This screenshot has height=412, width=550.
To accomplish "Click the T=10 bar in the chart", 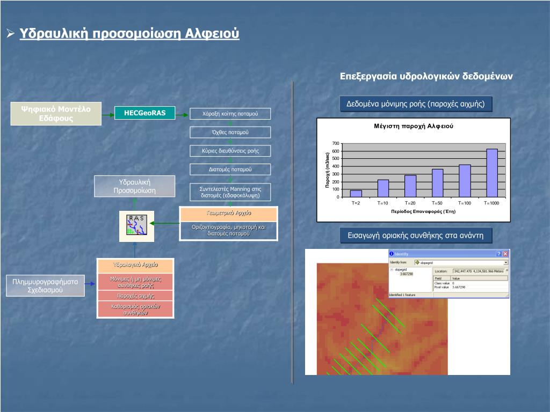I will point(383,188).
